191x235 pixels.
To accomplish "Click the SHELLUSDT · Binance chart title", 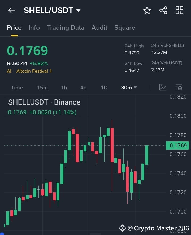I will point(44,102).
